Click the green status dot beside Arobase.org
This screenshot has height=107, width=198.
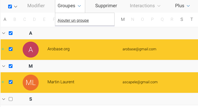3,49
